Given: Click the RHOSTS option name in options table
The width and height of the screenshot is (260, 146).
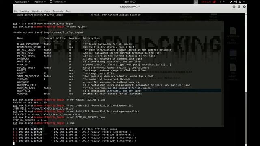Looking at the screenshot, I should 22,70.
